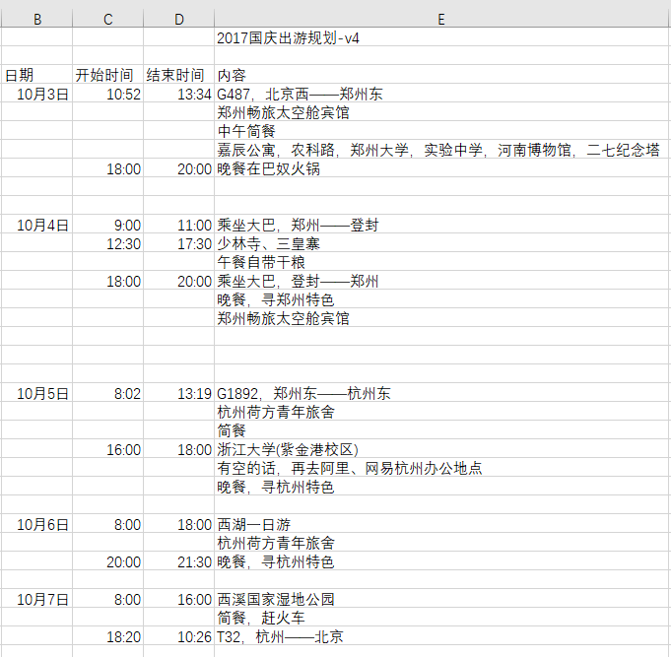This screenshot has height=657, width=671.
Task: Select the 开始时间 header cell
Action: tap(105, 76)
